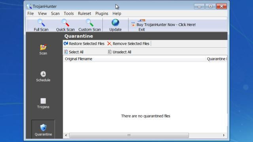The width and height of the screenshot is (253, 142).
Task: Launch a Custom Scan from the toolbar
Action: tap(90, 25)
